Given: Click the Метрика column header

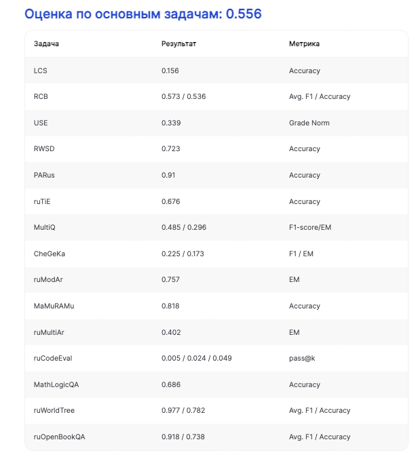Looking at the screenshot, I should tap(304, 44).
